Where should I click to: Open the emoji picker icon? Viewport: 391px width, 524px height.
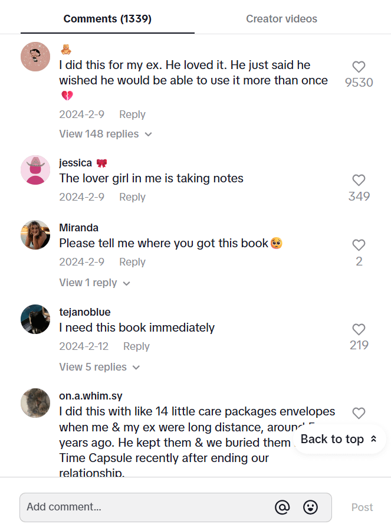(310, 507)
